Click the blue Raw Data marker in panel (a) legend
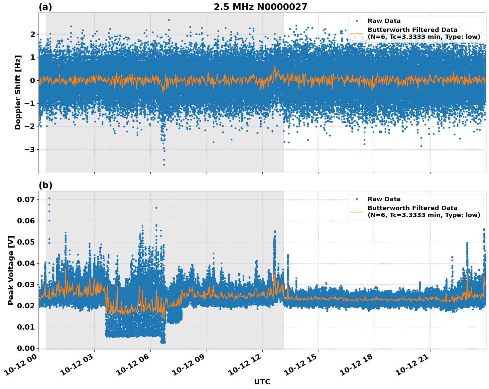This screenshot has width=489, height=389. (357, 21)
